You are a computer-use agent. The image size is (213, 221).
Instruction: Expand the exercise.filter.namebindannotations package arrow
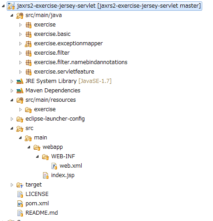[x=21, y=63]
